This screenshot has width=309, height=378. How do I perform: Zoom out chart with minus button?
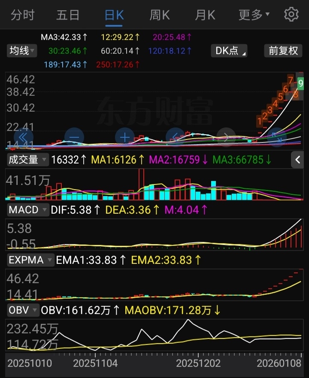(x=74, y=137)
